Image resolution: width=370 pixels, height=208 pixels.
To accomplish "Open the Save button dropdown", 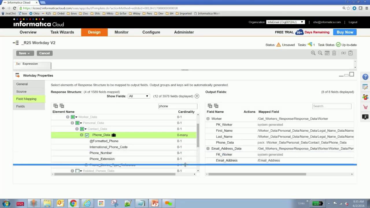I will [x=28, y=53].
